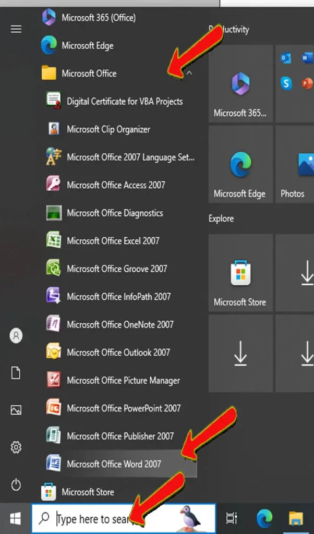Collapse the Microsoft Office folder
Image resolution: width=314 pixels, height=534 pixels.
tap(189, 74)
